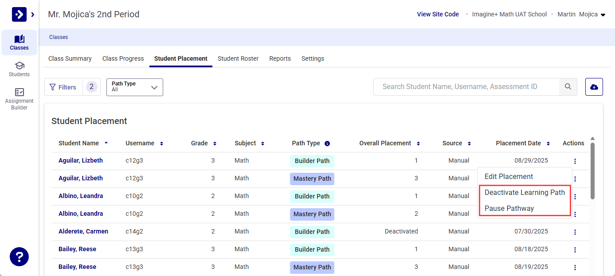Click the search magnifier icon
615x276 pixels.
(568, 87)
